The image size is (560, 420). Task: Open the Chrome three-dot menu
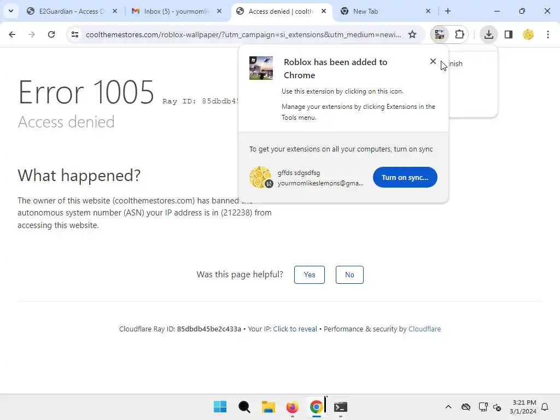548,34
